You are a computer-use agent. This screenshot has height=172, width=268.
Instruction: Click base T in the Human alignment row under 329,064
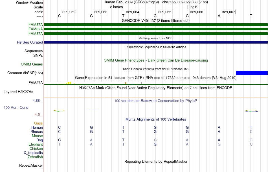click(x=123, y=127)
